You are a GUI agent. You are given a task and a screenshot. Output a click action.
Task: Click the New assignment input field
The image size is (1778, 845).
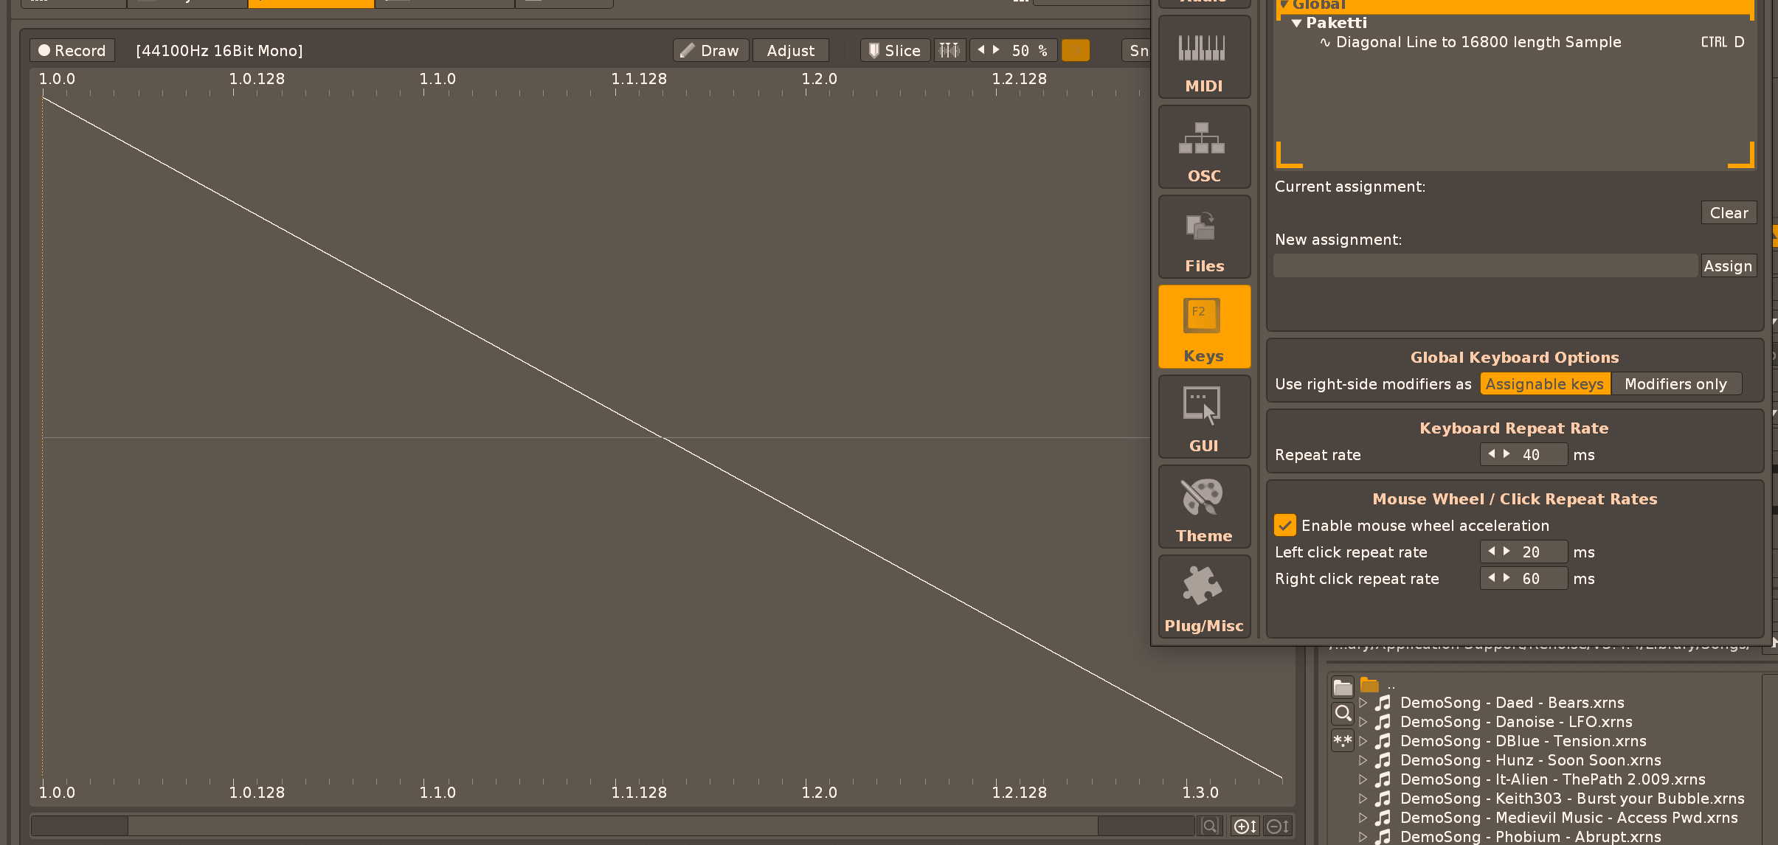tap(1484, 266)
